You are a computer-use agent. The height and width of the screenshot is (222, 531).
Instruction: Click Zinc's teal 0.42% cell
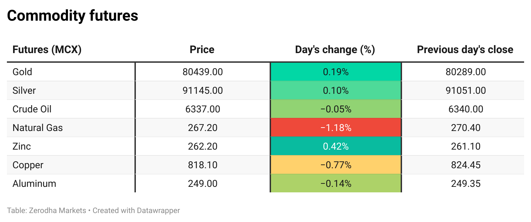(x=336, y=146)
